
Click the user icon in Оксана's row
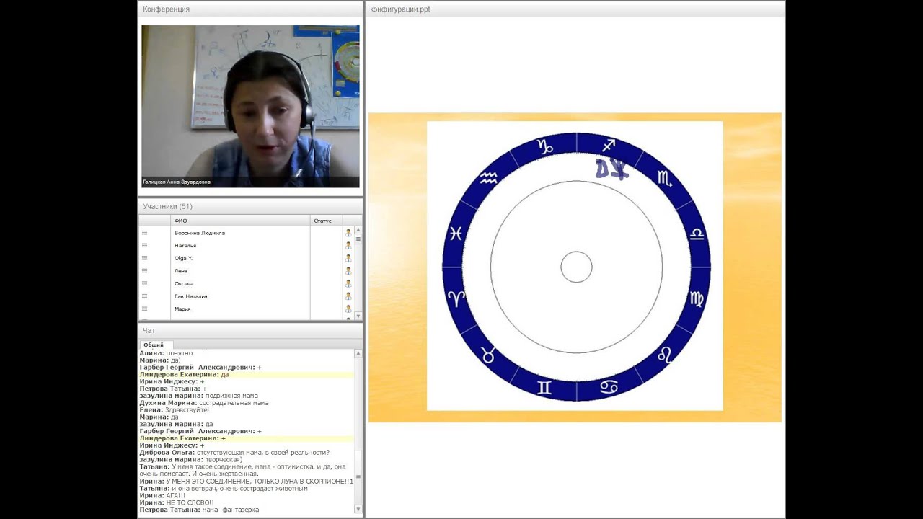point(348,283)
